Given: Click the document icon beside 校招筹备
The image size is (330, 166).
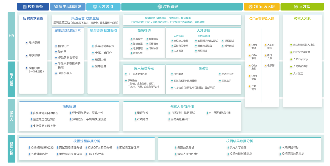Looking at the screenshot, I should tap(25, 7).
